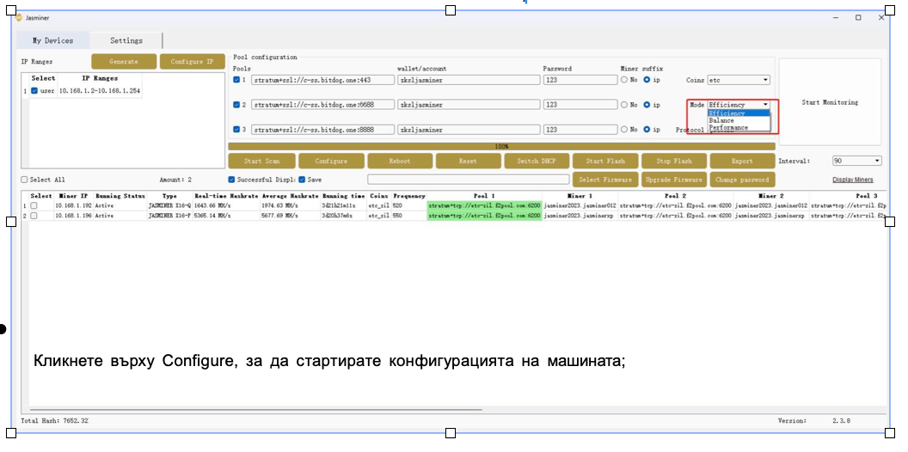Viewport: 908px width, 452px height.
Task: Open the Settings tab
Action: pyautogui.click(x=126, y=40)
